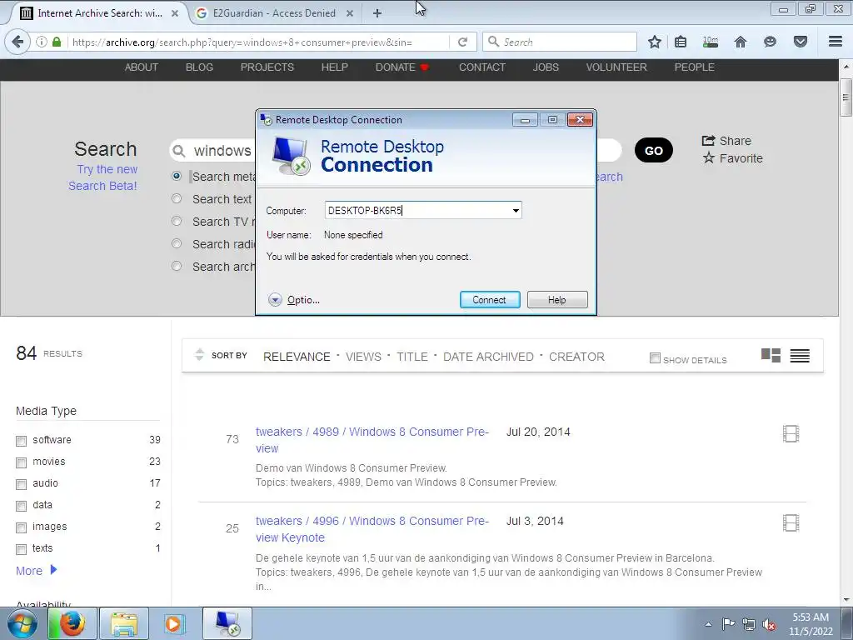Bookmark this page with star icon
Image resolution: width=853 pixels, height=640 pixels.
pos(655,42)
